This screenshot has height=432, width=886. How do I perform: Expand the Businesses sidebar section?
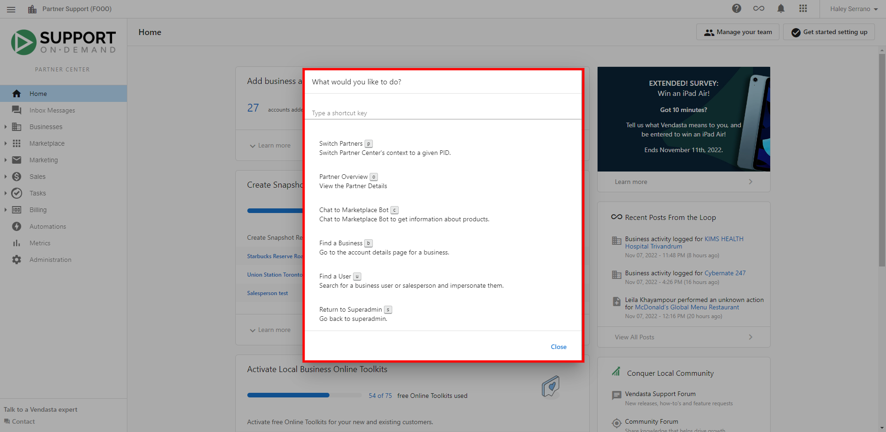click(5, 127)
